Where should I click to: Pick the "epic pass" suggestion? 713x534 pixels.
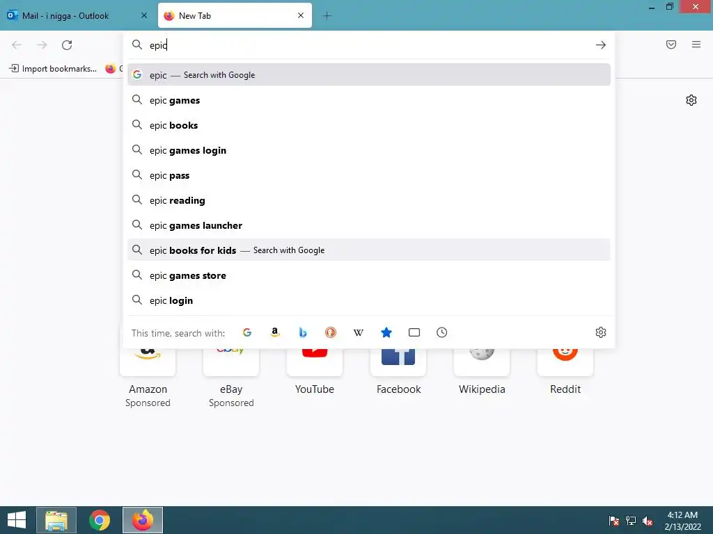369,175
